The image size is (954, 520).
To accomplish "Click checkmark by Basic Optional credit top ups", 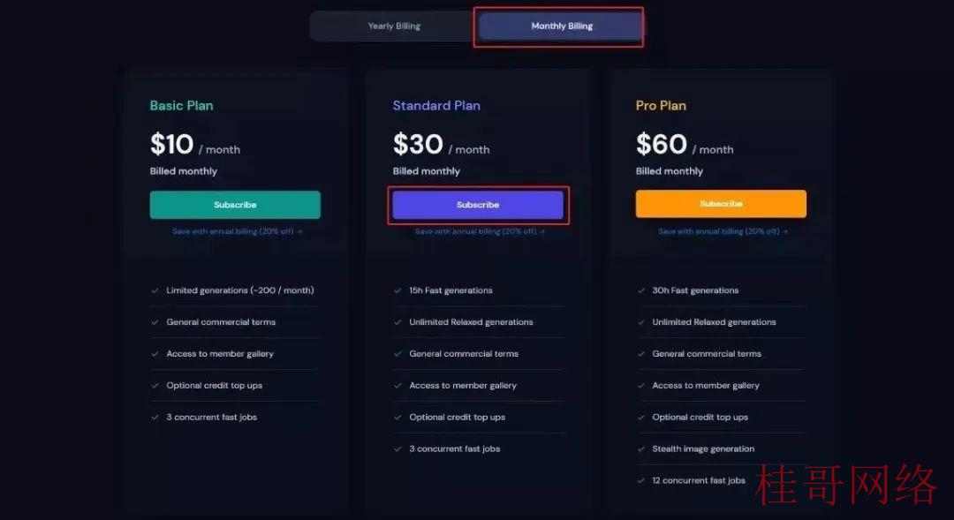I will tap(155, 386).
